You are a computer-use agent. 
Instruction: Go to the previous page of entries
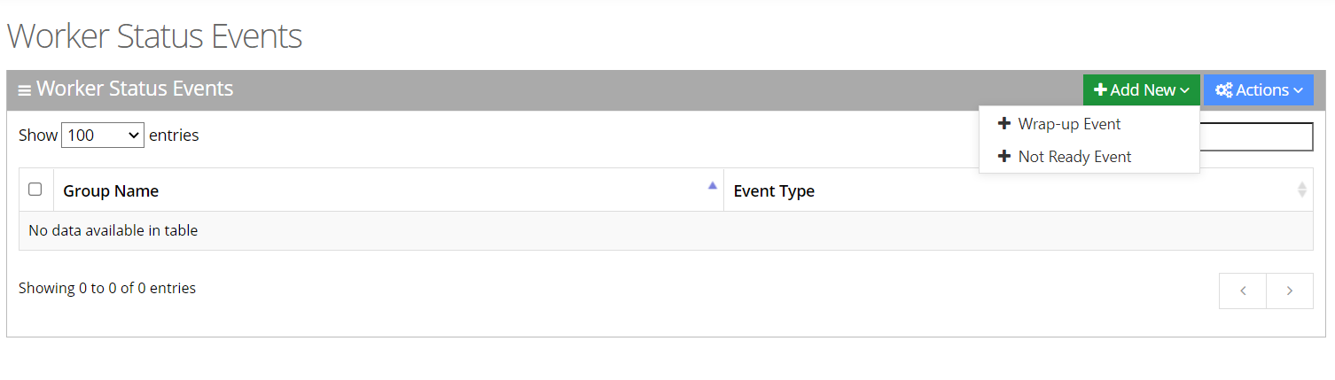click(x=1243, y=291)
